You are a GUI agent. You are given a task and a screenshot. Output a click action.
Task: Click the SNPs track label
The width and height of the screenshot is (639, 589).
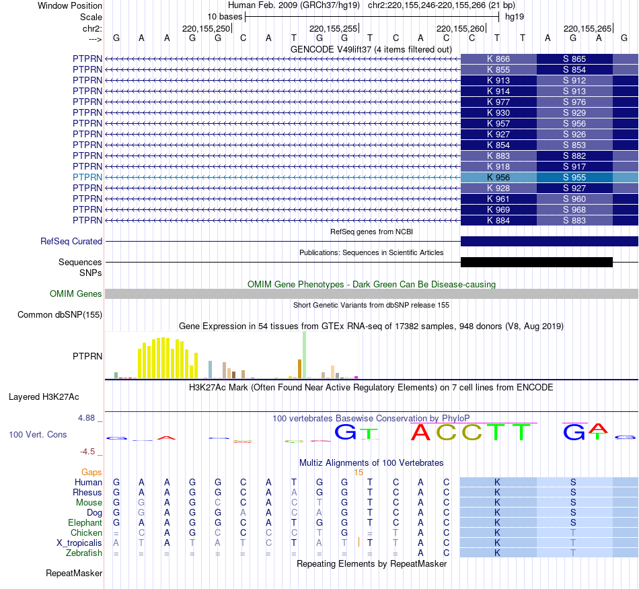91,273
